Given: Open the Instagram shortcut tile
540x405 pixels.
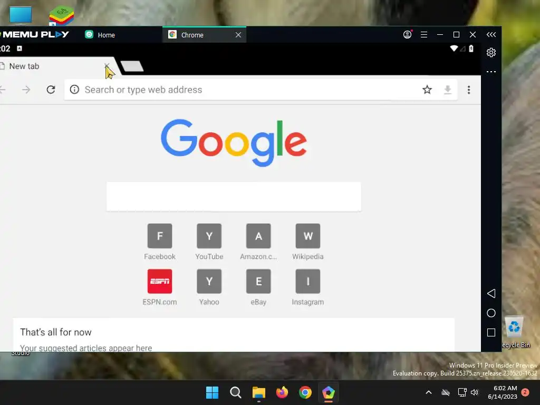Looking at the screenshot, I should click(308, 287).
